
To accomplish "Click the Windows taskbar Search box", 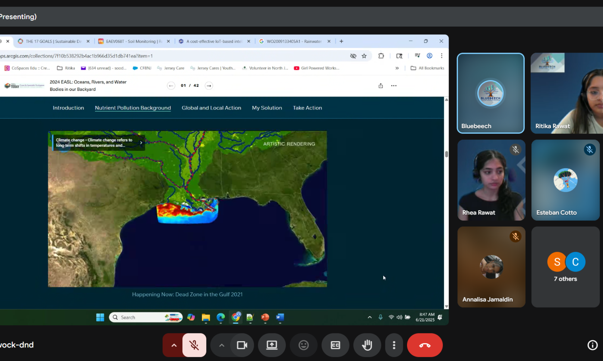I will (146, 317).
